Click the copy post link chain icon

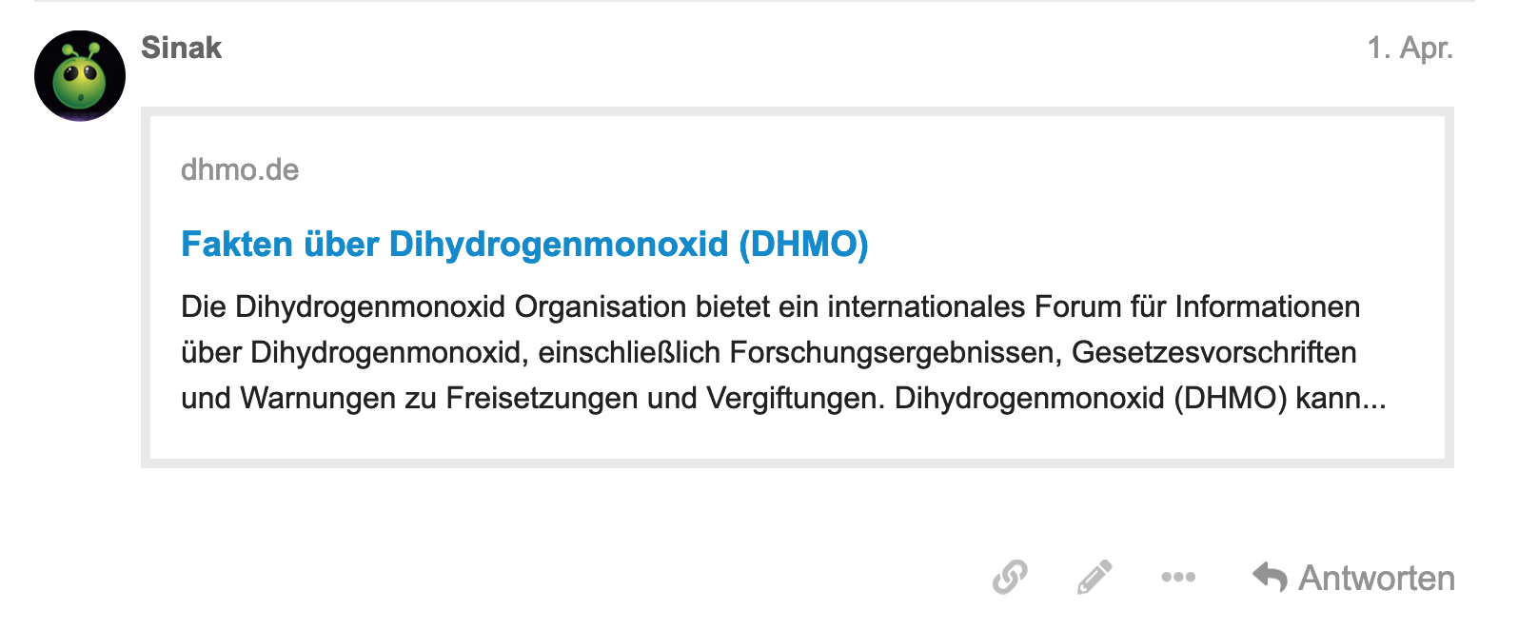(1010, 577)
